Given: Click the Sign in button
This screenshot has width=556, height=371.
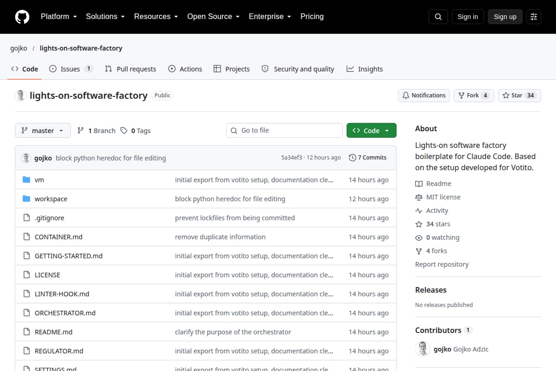Looking at the screenshot, I should click(468, 17).
